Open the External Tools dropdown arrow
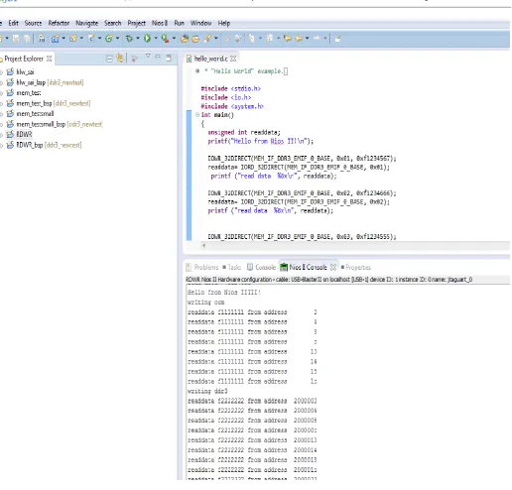Screen dimensions: 512x490 pos(174,39)
